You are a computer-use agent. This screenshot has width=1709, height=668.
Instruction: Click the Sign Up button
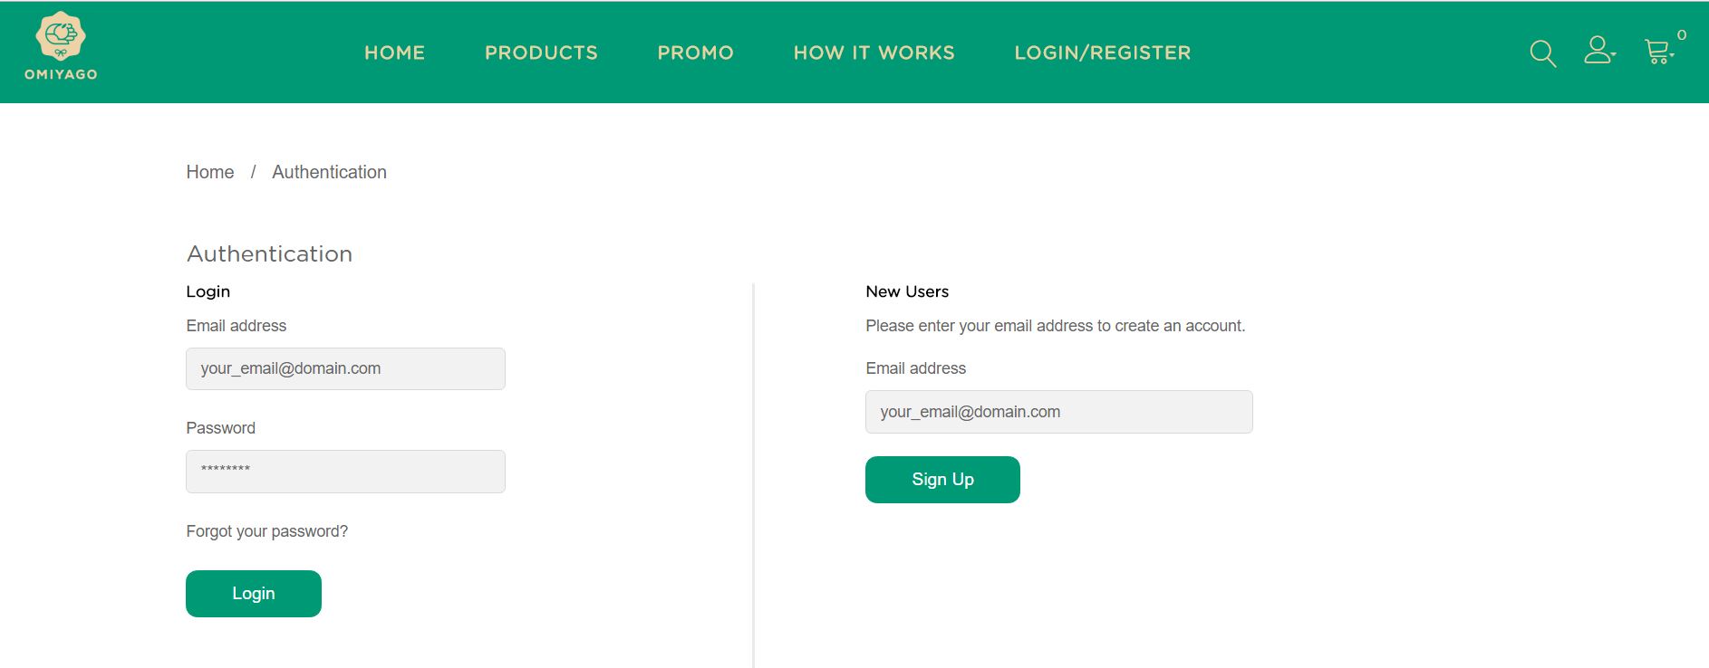(x=942, y=480)
